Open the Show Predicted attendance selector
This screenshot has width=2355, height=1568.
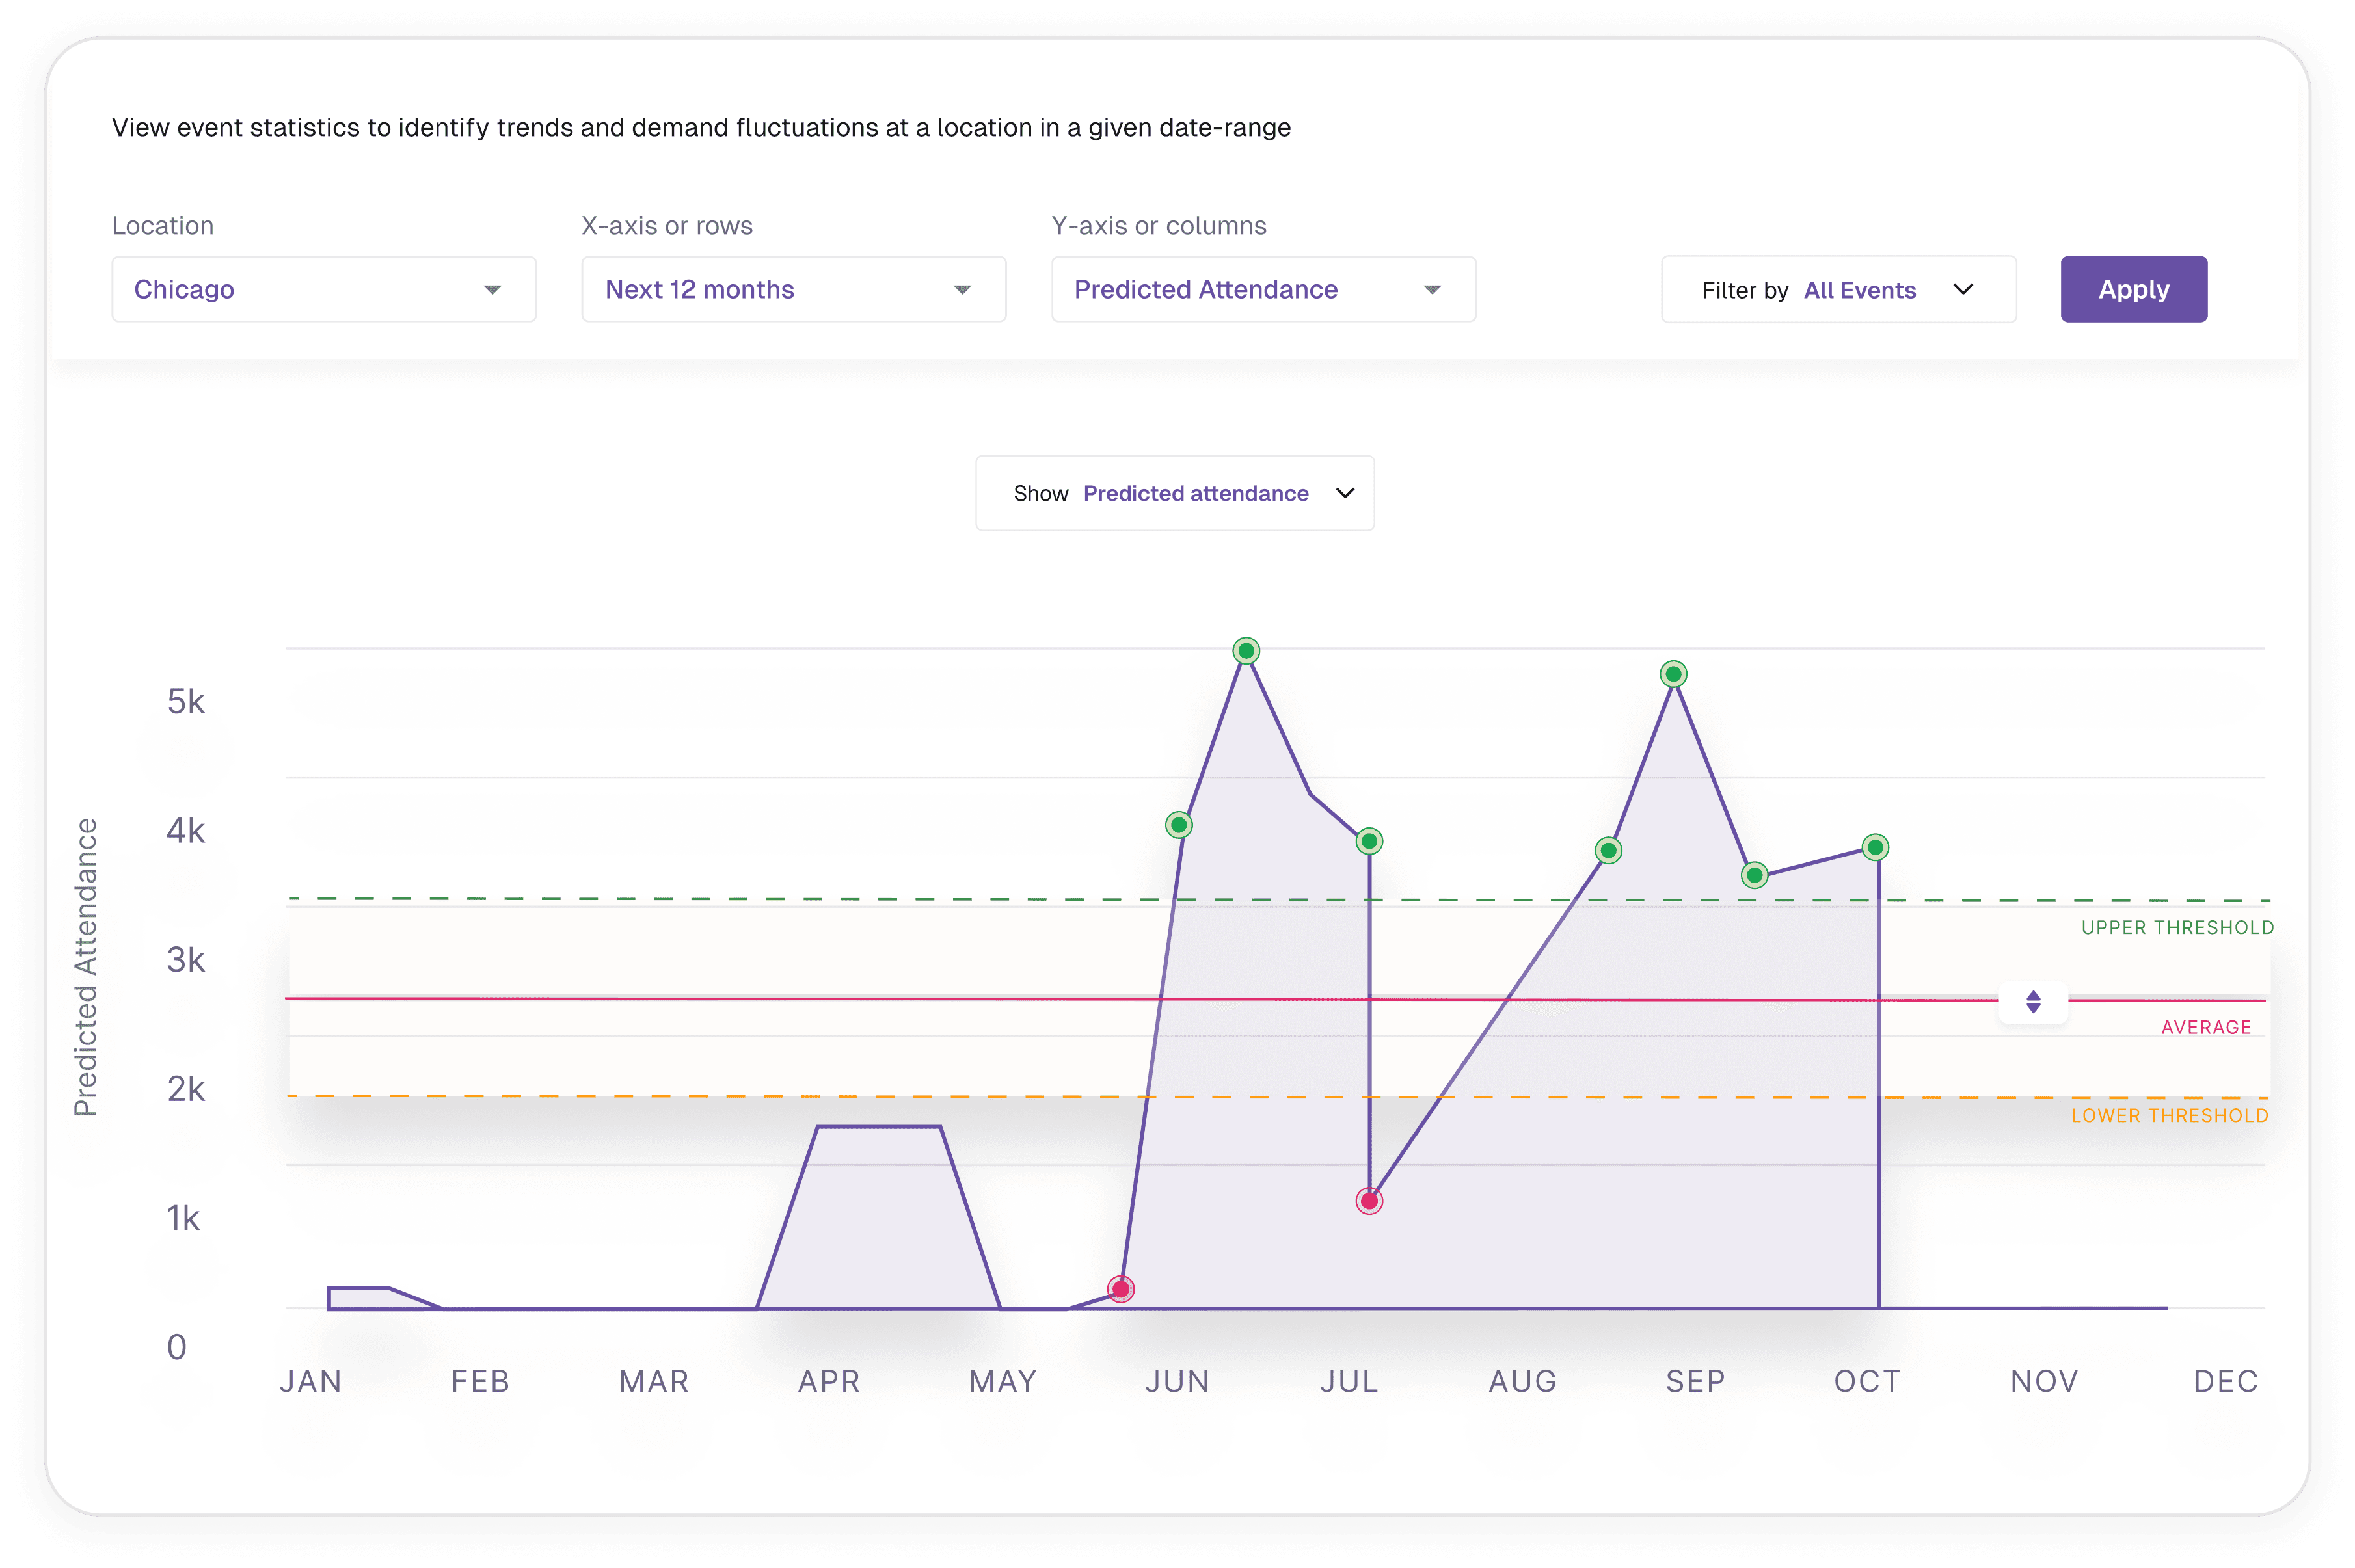(1174, 493)
